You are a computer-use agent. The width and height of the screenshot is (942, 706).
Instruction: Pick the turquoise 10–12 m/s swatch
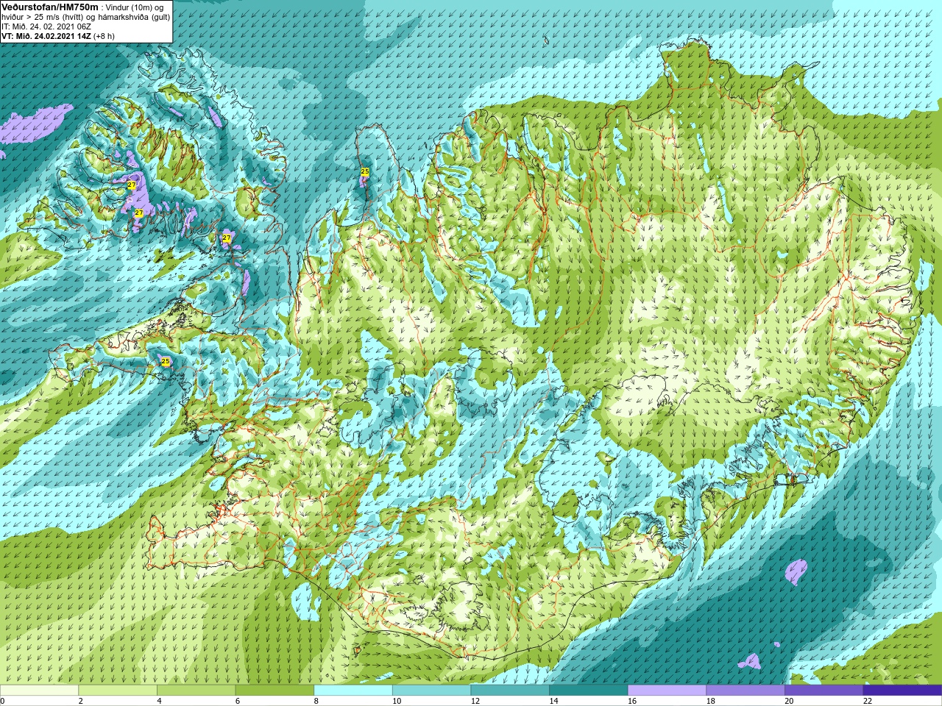tap(431, 690)
